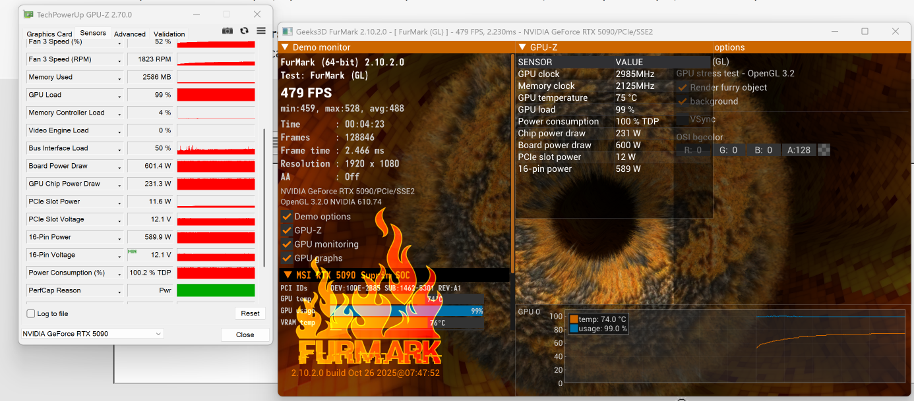
Task: Open the GPU-Z hamburger menu icon
Action: click(261, 31)
